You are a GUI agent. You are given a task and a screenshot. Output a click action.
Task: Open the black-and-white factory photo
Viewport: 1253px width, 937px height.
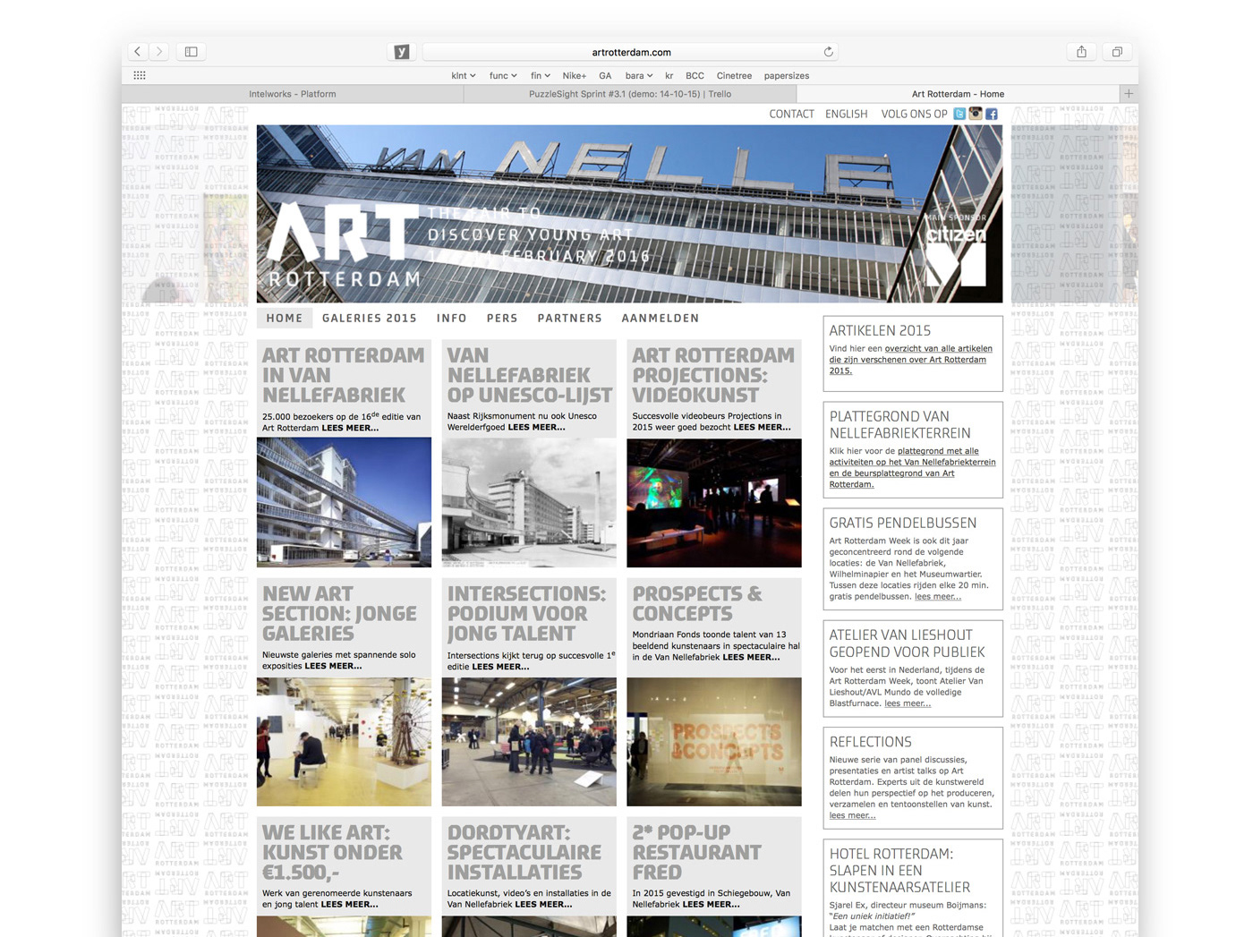click(x=529, y=502)
